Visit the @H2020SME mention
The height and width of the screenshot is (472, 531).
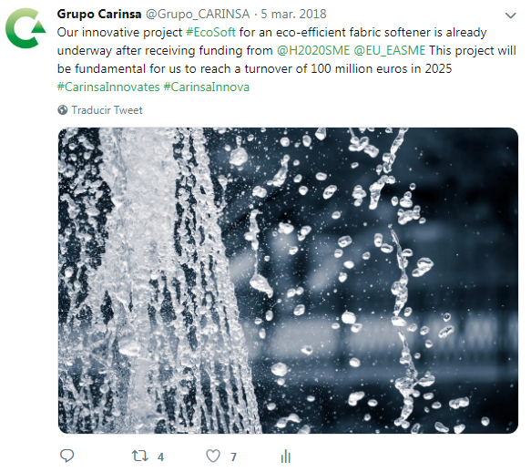click(x=313, y=50)
